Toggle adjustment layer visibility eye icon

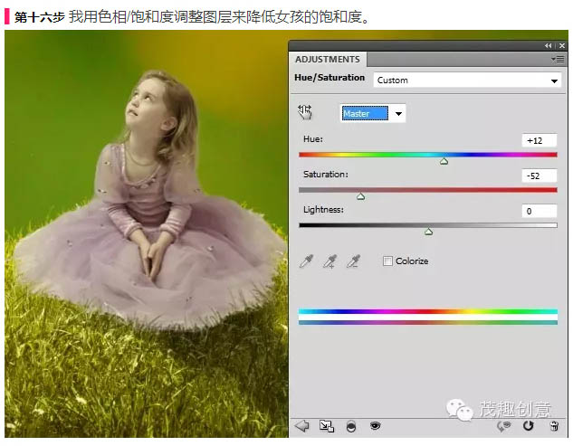(x=375, y=425)
